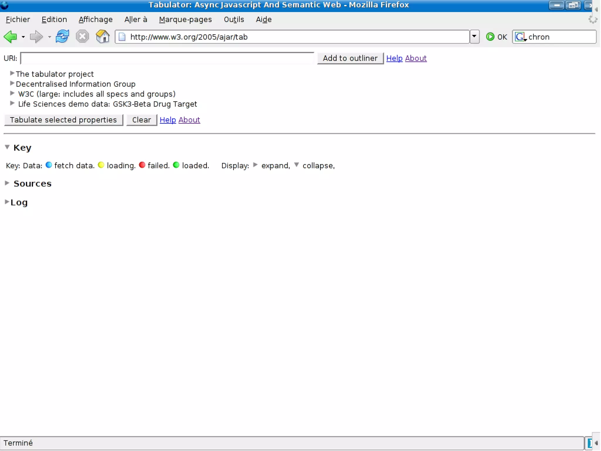Image resolution: width=601 pixels, height=451 pixels.
Task: Click Tabulate selected properties button
Action: [63, 120]
